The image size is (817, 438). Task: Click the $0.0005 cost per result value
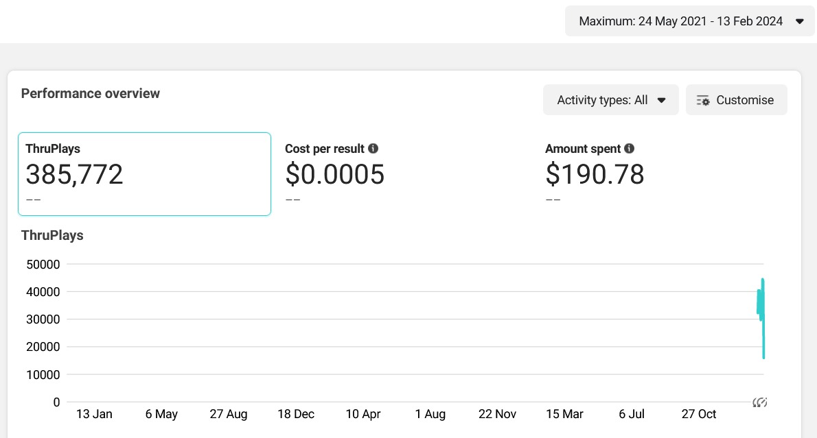click(334, 175)
